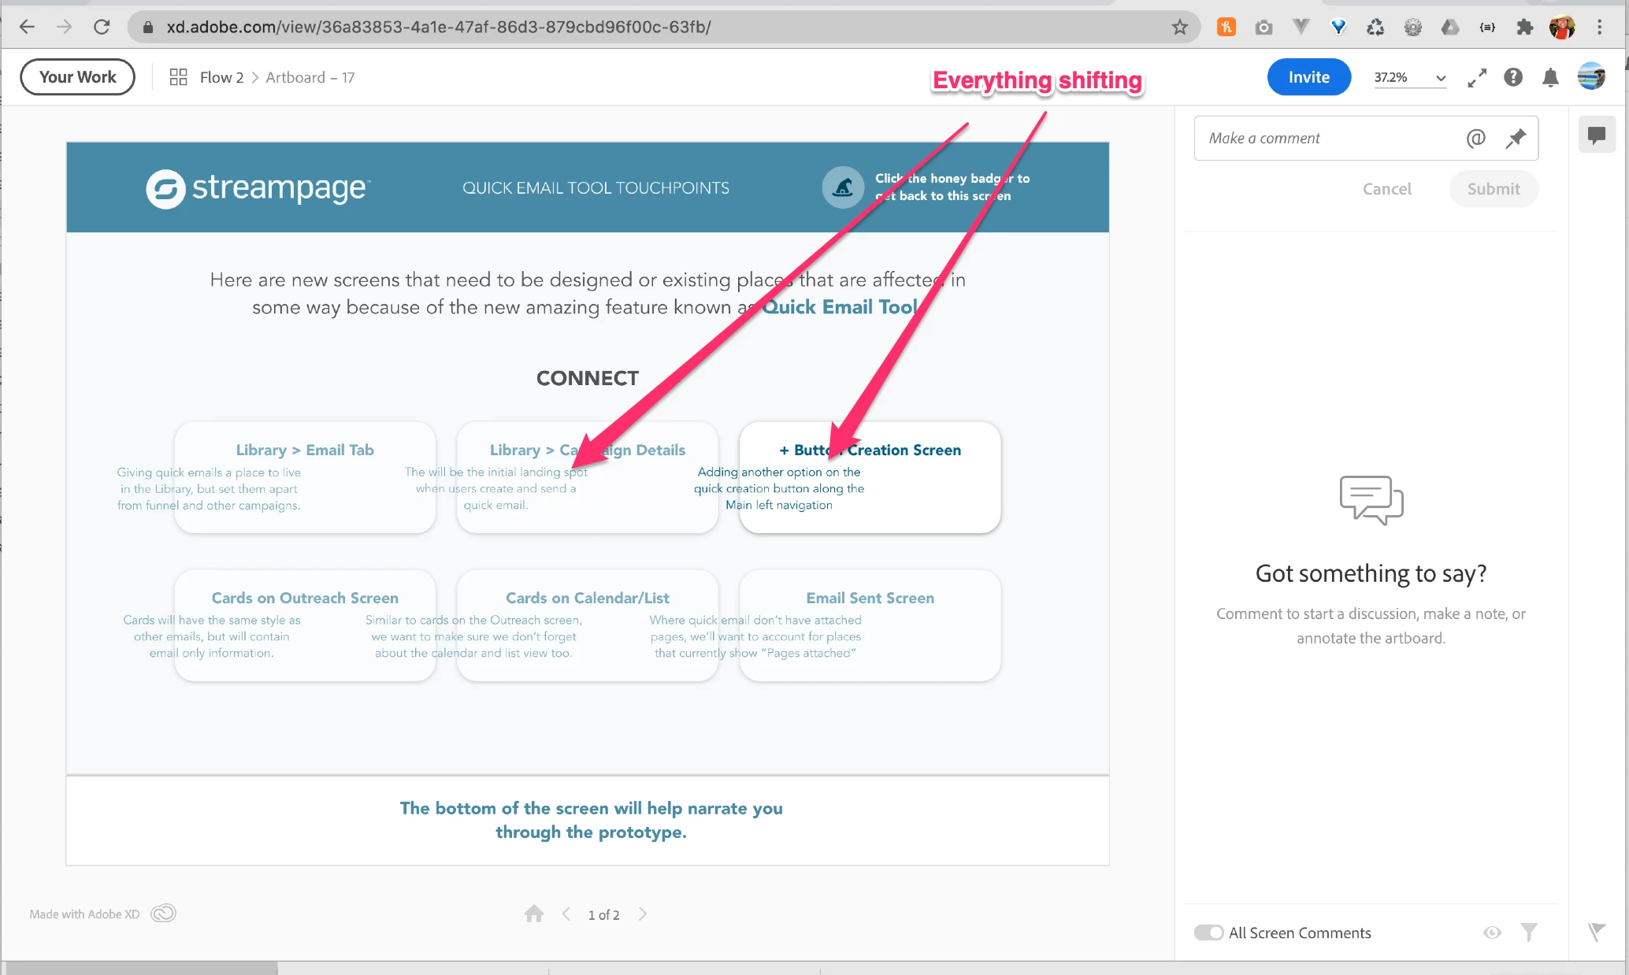The image size is (1629, 975).
Task: Go to previous artboard chevron
Action: point(566,914)
